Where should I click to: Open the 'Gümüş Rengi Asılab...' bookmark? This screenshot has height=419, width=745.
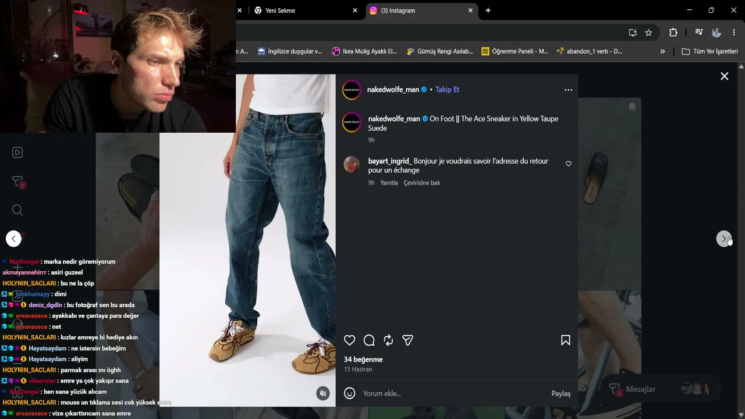coord(439,51)
